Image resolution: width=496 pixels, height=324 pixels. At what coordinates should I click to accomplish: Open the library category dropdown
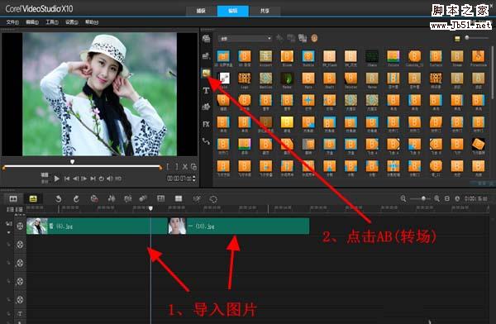coord(246,38)
